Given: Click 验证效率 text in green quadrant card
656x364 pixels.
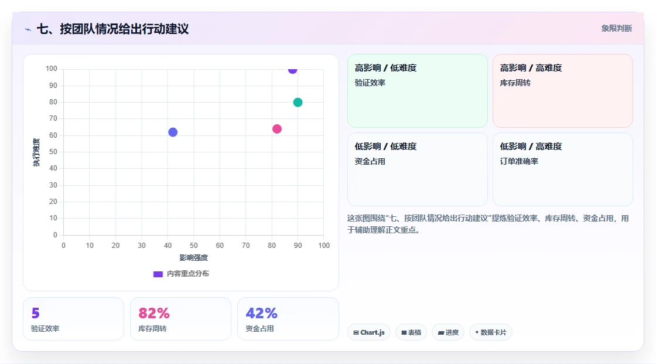Looking at the screenshot, I should [x=370, y=83].
